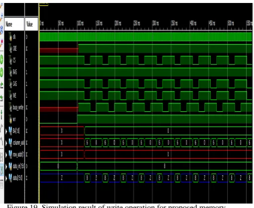
Task: Click the BA waveform segment labeled X
Action: [62, 131]
